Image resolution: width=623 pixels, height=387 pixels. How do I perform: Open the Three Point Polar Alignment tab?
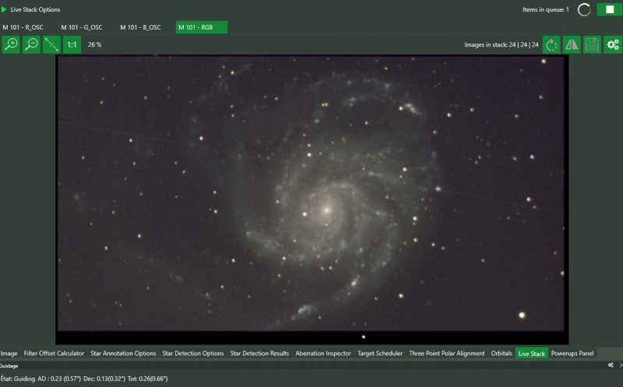pos(446,354)
